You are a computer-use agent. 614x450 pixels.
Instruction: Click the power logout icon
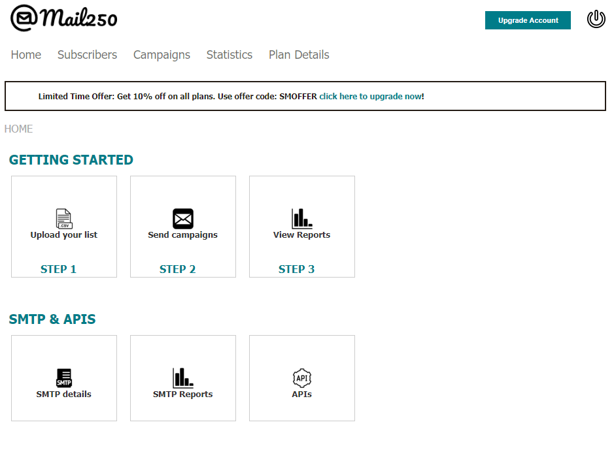(596, 20)
